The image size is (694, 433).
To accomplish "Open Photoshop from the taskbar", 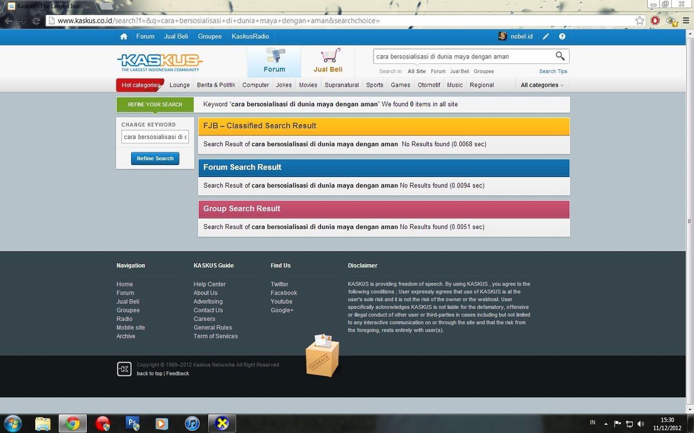I will click(133, 423).
